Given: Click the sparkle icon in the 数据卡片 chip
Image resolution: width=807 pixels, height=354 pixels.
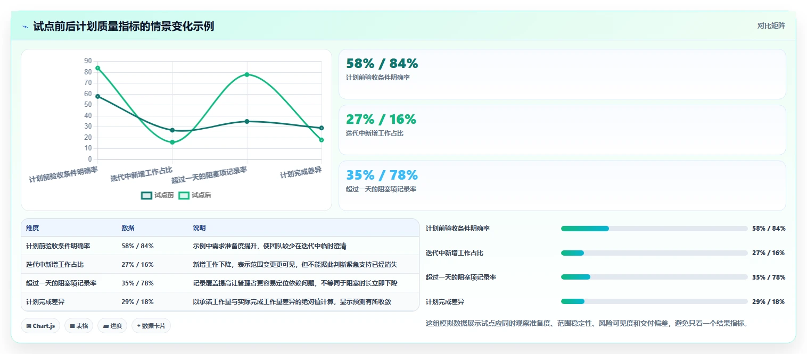Looking at the screenshot, I should pyautogui.click(x=139, y=326).
